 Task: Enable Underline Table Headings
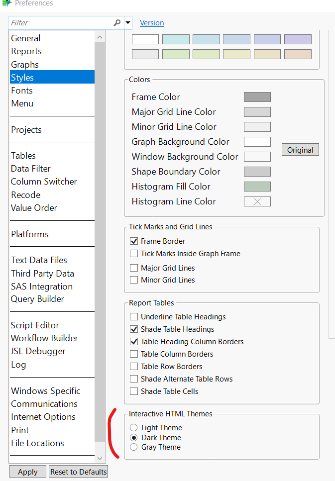coord(133,316)
